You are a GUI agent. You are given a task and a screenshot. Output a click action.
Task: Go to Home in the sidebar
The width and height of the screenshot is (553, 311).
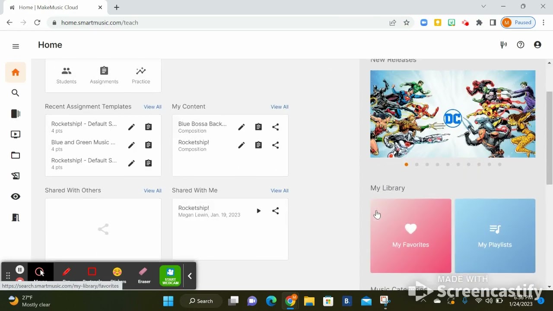(x=16, y=72)
